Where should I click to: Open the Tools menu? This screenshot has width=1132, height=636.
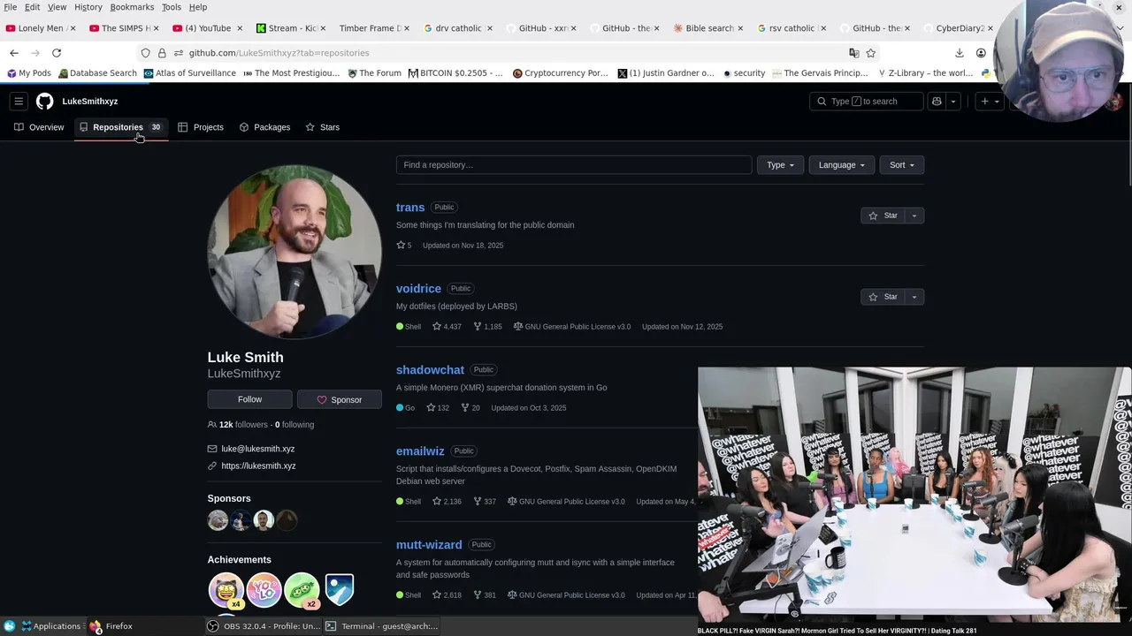pyautogui.click(x=172, y=7)
